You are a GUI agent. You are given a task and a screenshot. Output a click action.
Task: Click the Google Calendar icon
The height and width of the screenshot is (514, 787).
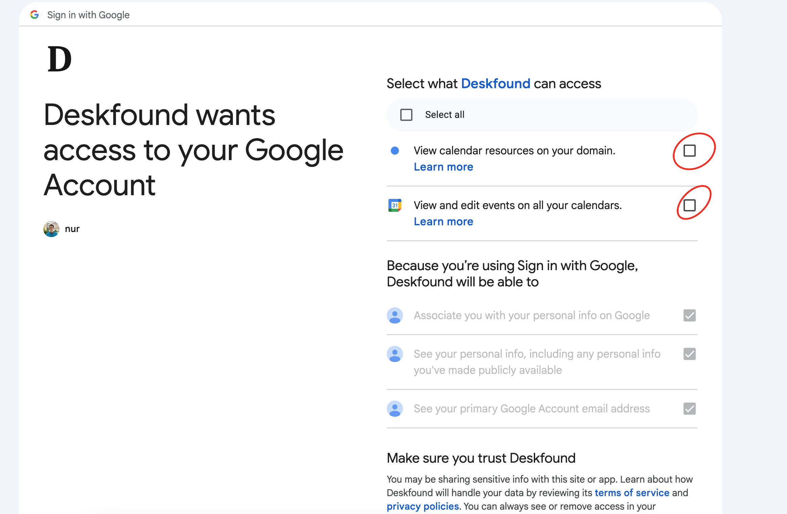pyautogui.click(x=395, y=205)
